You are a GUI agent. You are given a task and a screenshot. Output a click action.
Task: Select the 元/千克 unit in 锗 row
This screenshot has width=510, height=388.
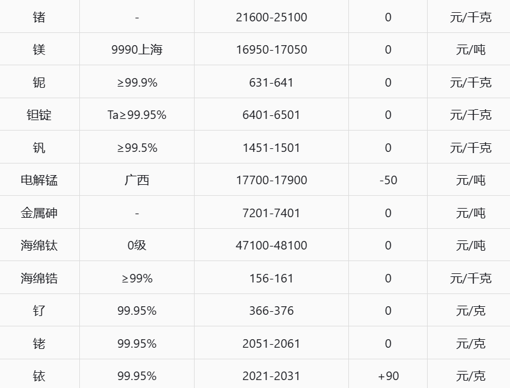[x=470, y=17]
